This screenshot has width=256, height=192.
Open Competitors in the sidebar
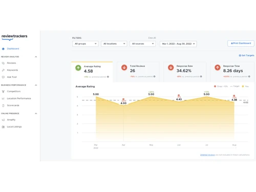pos(14,91)
